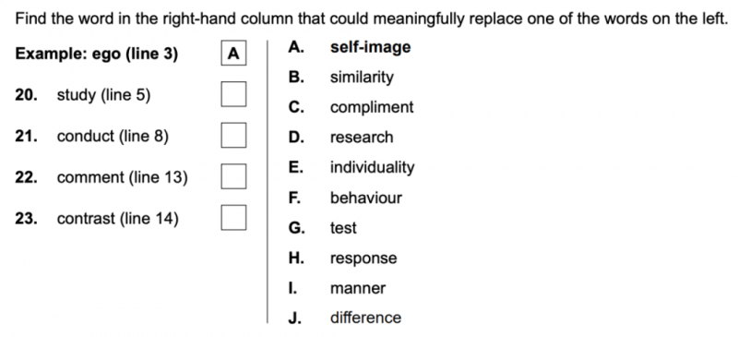Click the answer box for question 23
Viewport: 738px width, 337px height.
(233, 217)
